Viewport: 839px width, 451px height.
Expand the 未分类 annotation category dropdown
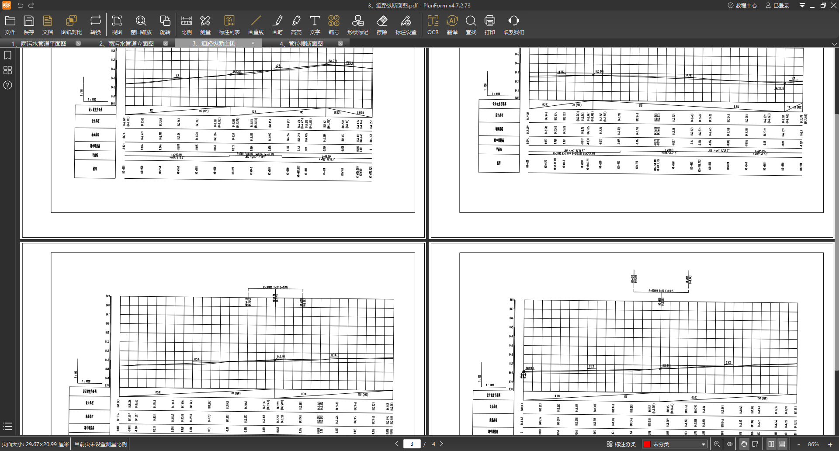pyautogui.click(x=703, y=444)
